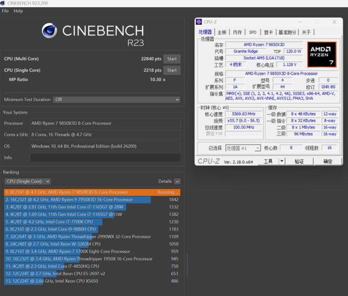This screenshot has height=296, width=348.
Task: Select the Ryzen 9 7950X3D ranking bar
Action: tap(78, 199)
